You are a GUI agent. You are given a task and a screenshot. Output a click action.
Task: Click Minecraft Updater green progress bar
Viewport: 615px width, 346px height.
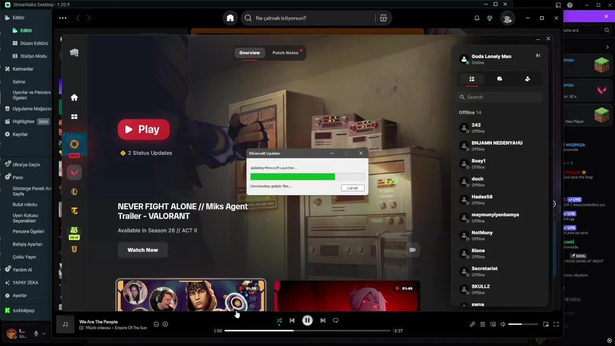click(307, 176)
